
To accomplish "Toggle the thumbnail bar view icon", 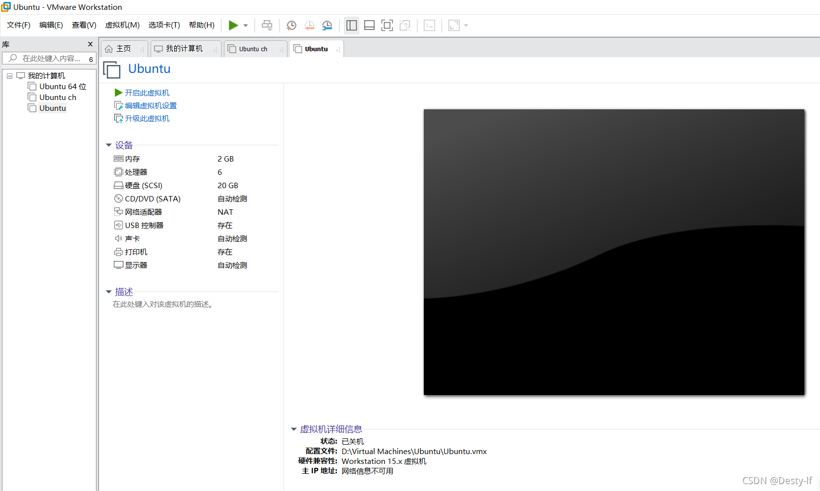I will pos(369,25).
